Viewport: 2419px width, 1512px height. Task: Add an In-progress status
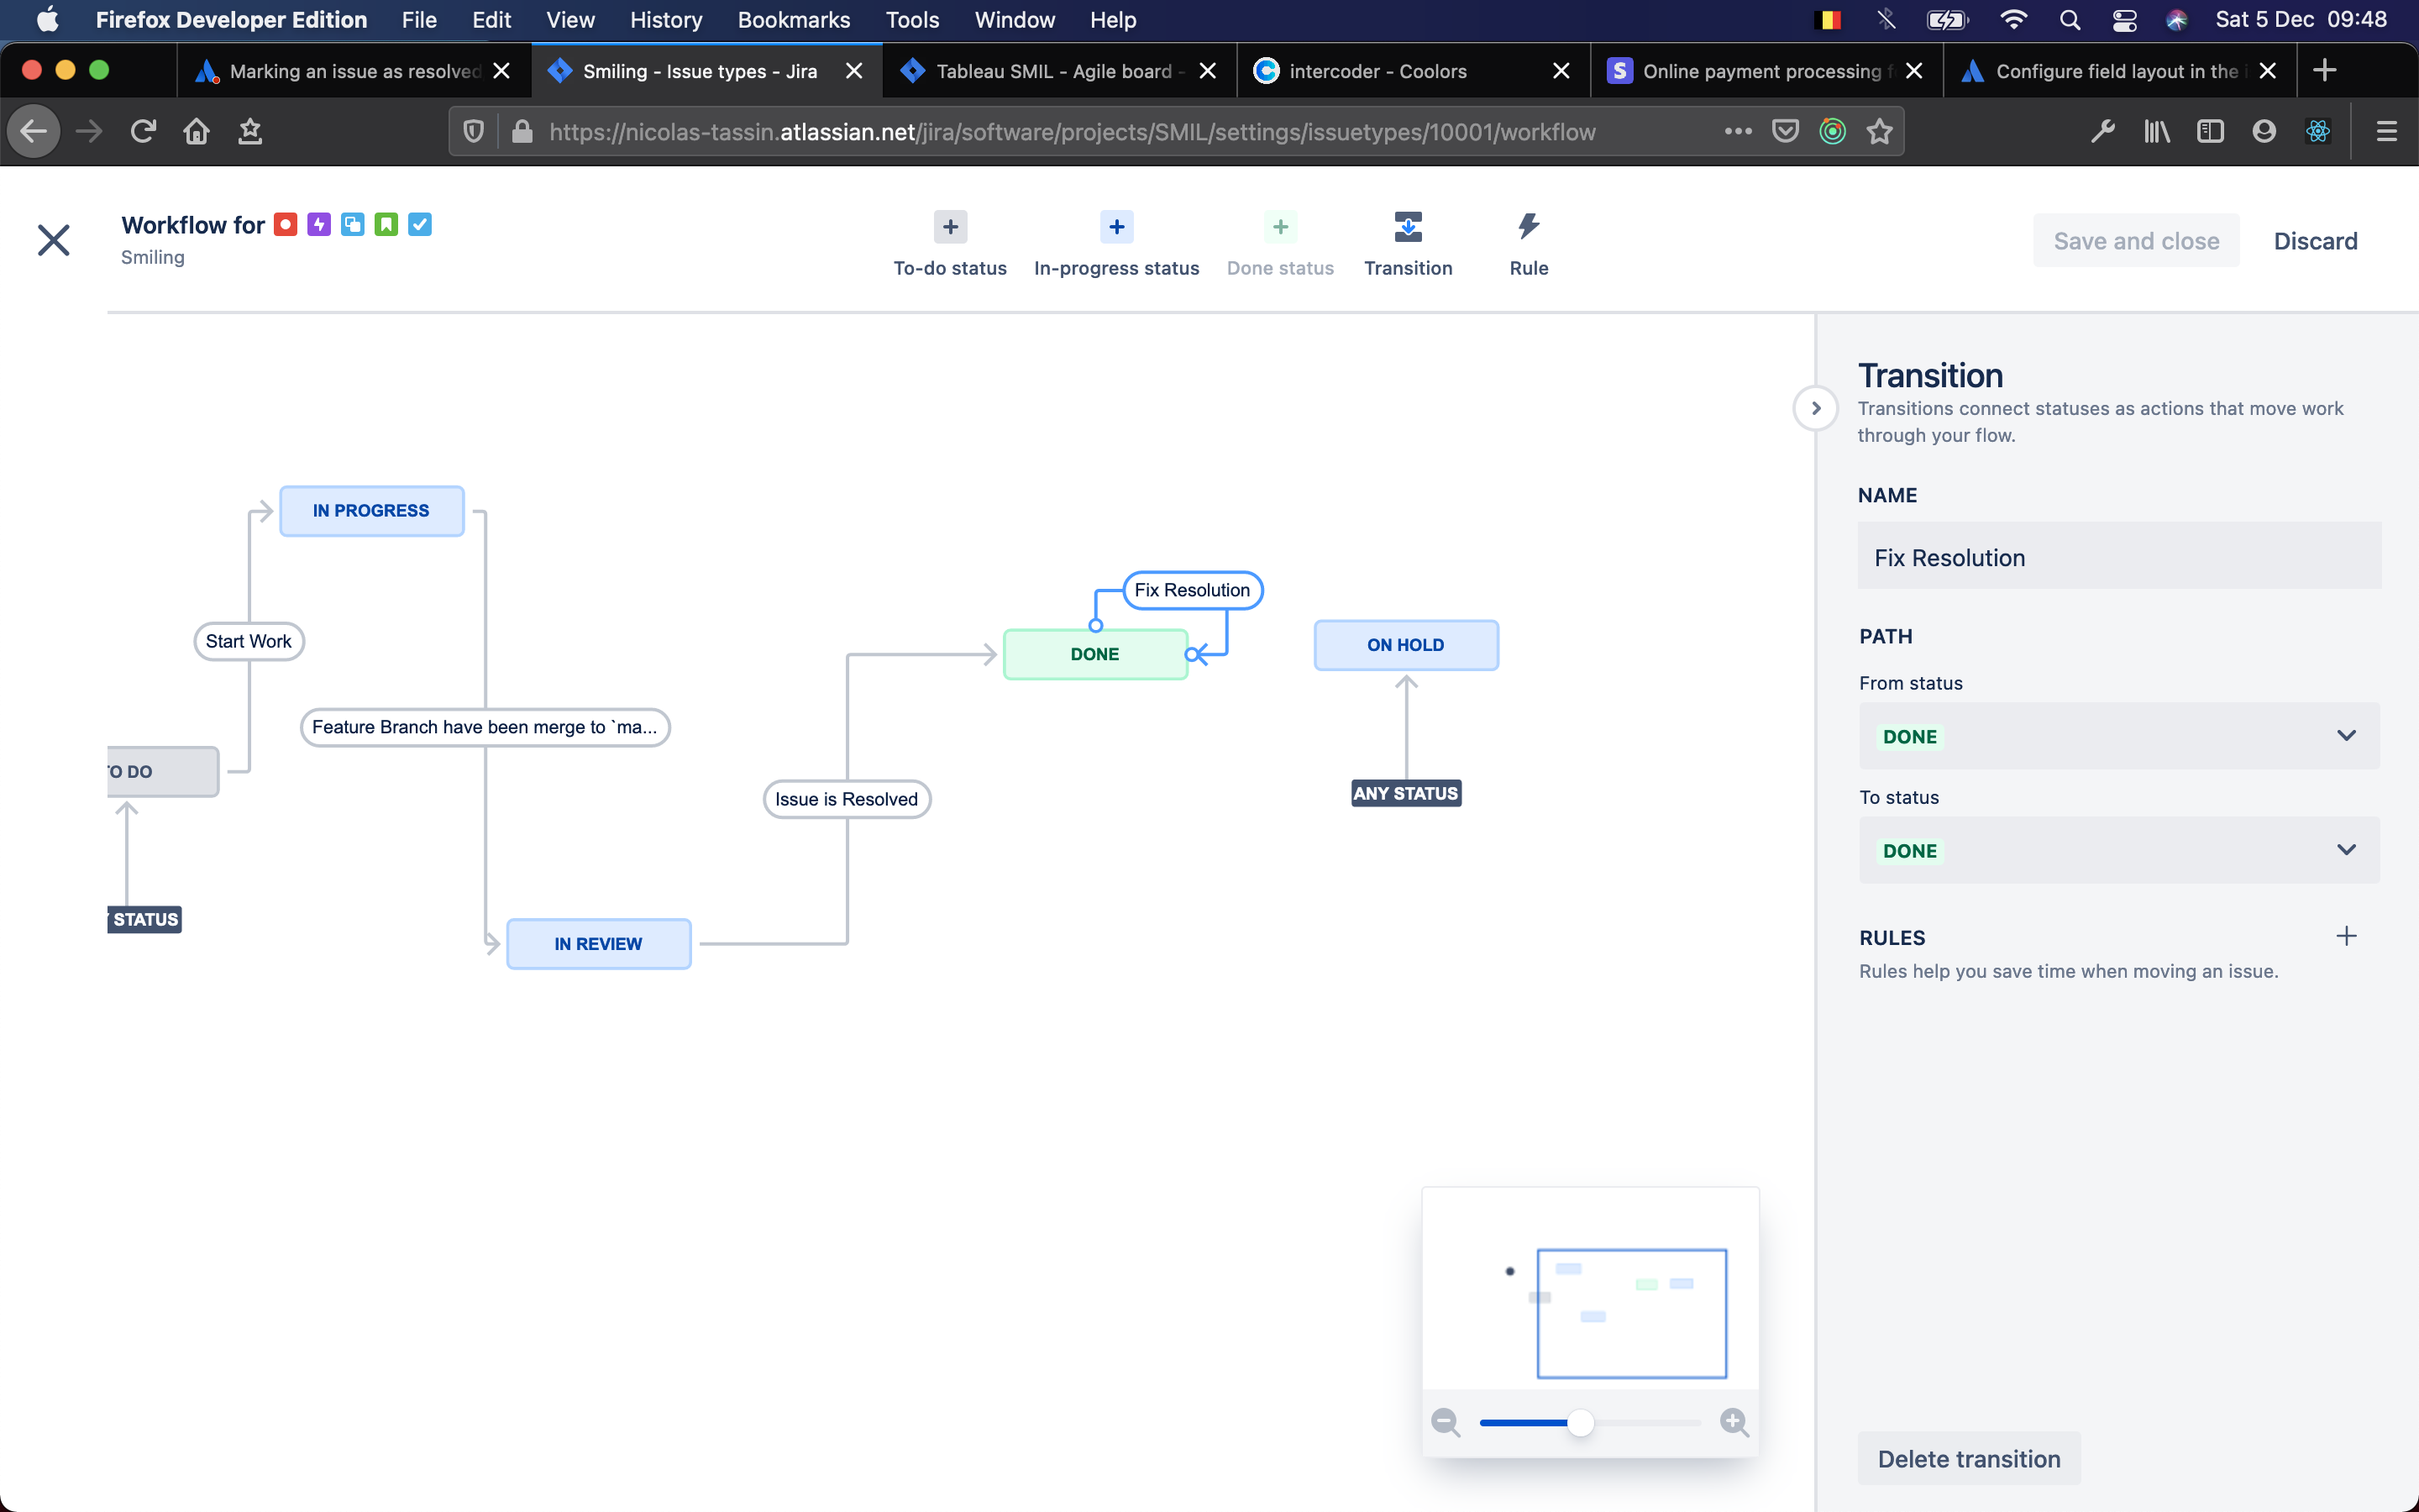1115,228
